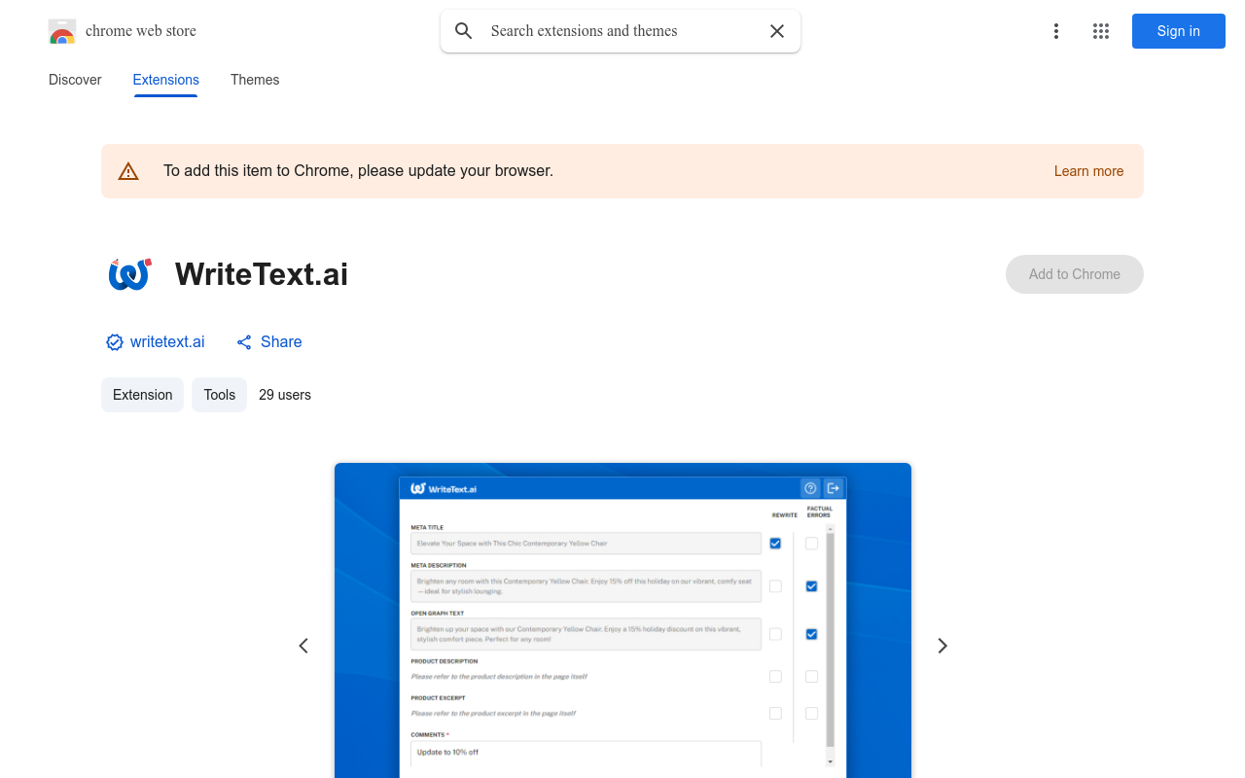Click the verified publisher badge icon
Viewport: 1245px width, 778px height.
click(115, 342)
